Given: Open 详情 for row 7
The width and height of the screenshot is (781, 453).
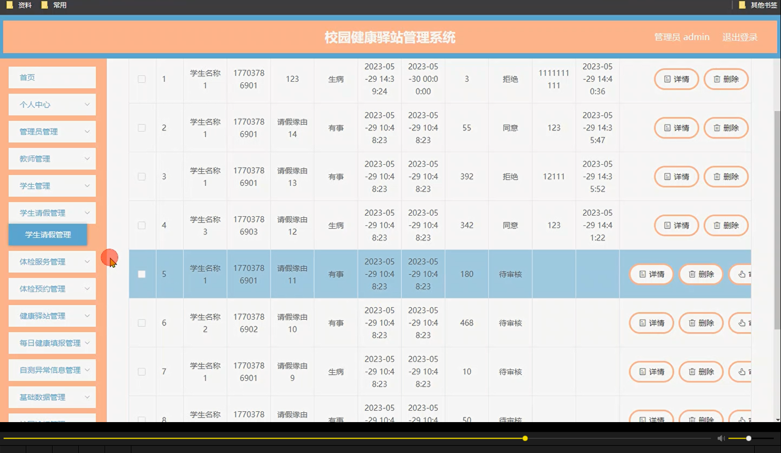Looking at the screenshot, I should 652,372.
